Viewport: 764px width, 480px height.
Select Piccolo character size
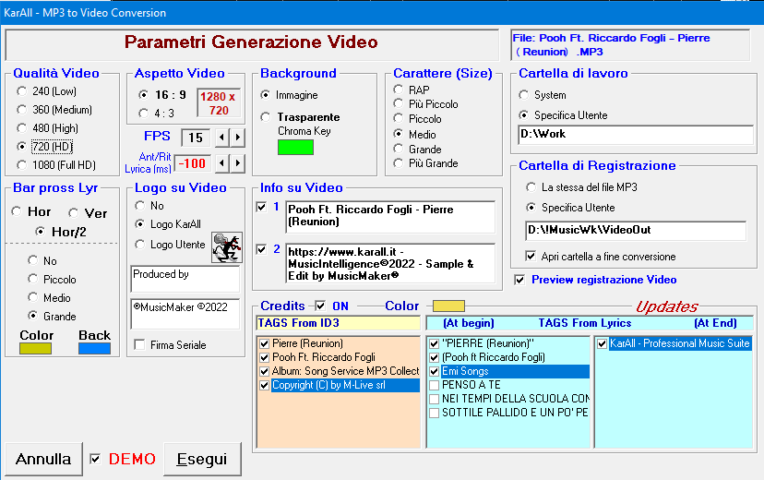(x=399, y=118)
